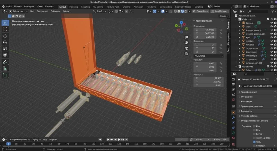The width and height of the screenshot is (277, 151).
Task: Enable the Сетка show checkbox
Action: click(x=254, y=134)
